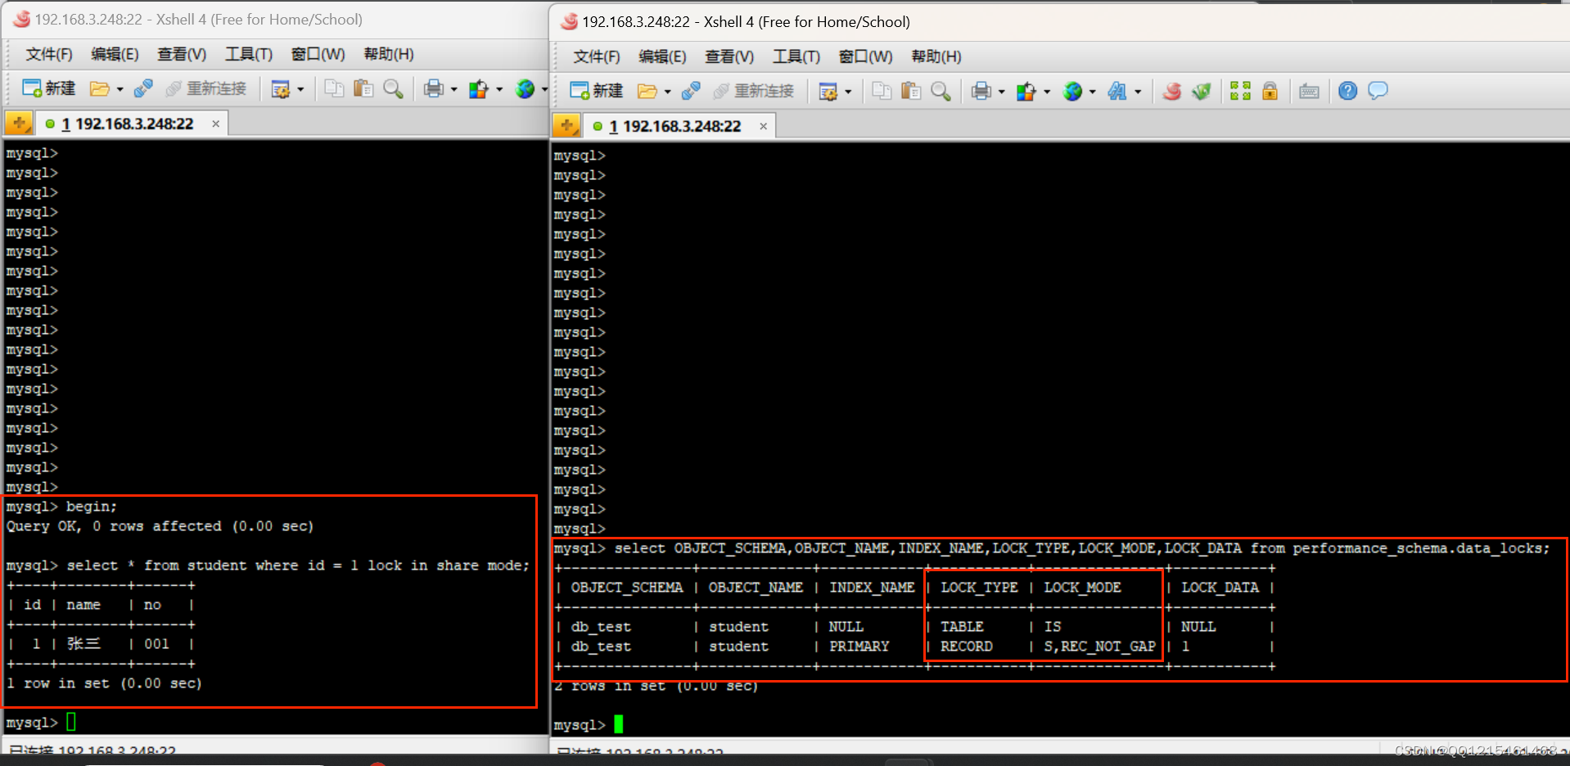Viewport: 1570px width, 766px height.
Task: Click the keyboard mapping icon
Action: coord(1309,91)
